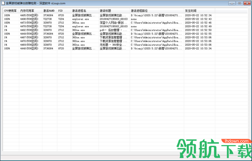Select the memory cell 4485 (55%空闲)
Screen dimensions: 252x161
point(29,16)
